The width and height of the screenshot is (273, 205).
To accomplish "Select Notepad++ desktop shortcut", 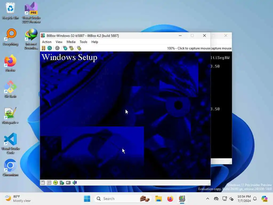I will pos(10,115).
